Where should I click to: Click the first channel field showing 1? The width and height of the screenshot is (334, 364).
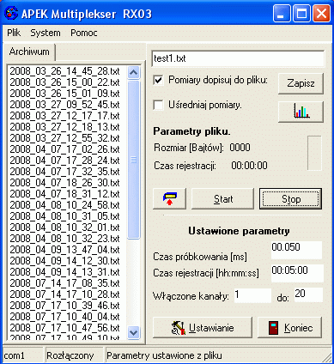coord(252,295)
